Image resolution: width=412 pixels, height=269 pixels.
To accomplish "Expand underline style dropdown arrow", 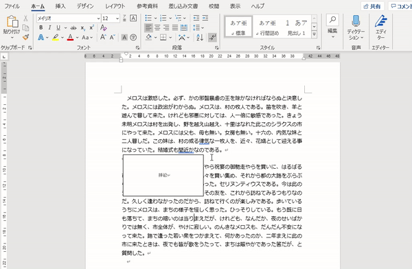I will [x=65, y=27].
